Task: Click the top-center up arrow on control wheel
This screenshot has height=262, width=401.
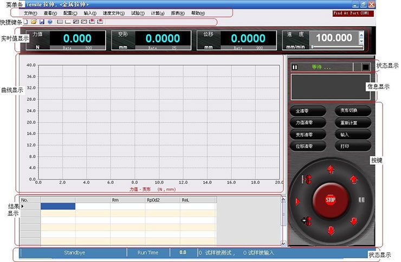Action: click(x=331, y=170)
